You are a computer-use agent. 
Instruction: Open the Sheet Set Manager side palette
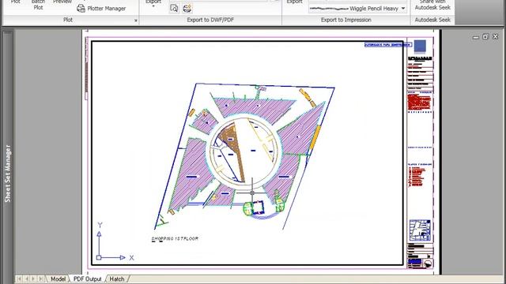(x=8, y=174)
